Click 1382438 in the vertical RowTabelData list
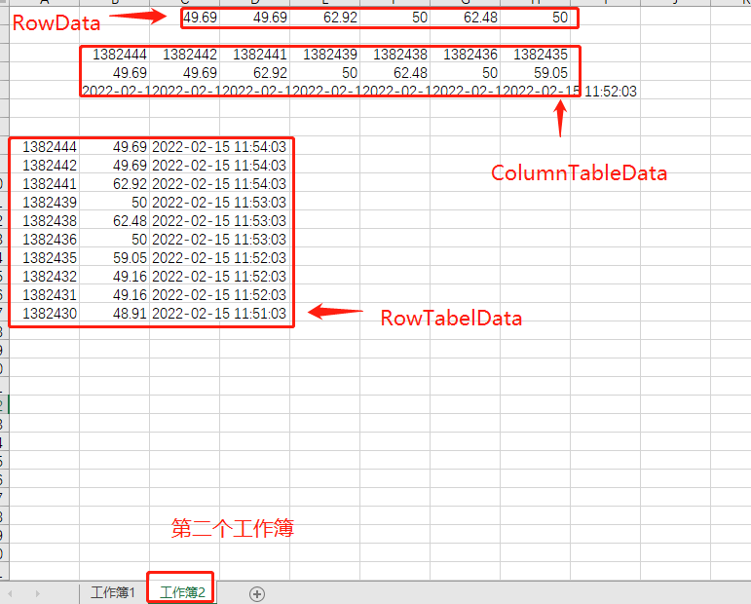This screenshot has width=751, height=604. click(x=49, y=221)
